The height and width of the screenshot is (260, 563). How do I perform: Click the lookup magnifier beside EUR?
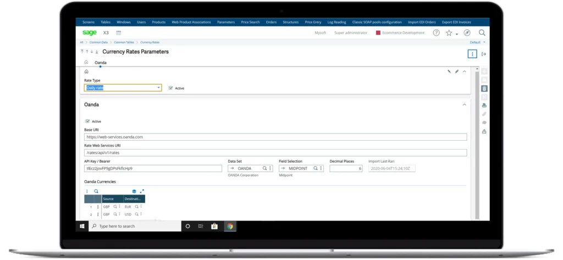point(137,207)
